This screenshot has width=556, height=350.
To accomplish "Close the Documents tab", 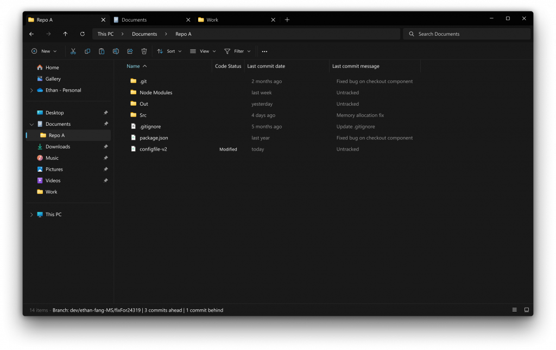I will coord(188,20).
